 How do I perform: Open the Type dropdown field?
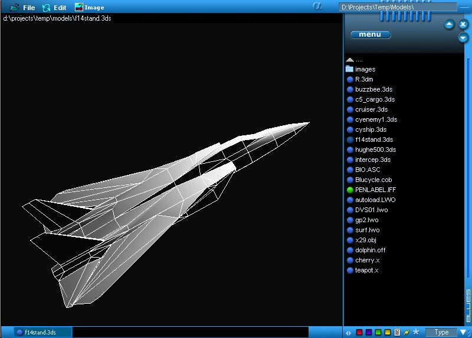coord(441,332)
